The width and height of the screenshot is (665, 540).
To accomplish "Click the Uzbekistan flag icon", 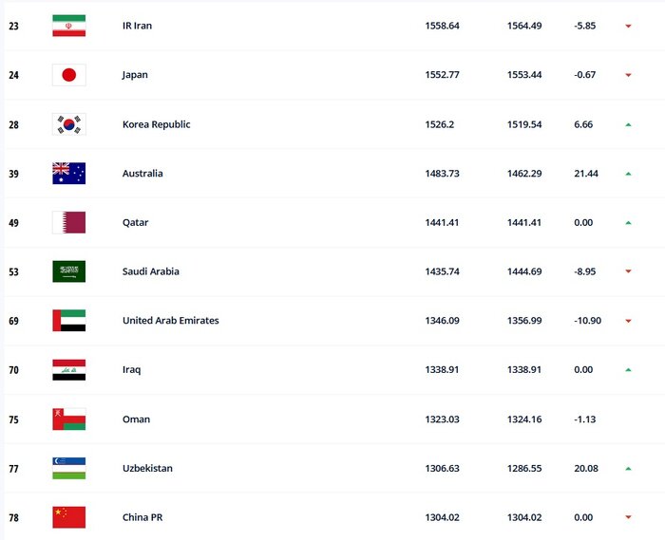I will point(68,468).
